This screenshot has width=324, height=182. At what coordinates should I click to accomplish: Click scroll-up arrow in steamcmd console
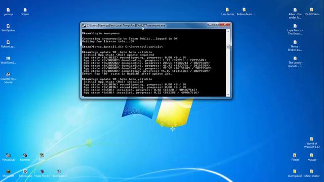[228, 31]
